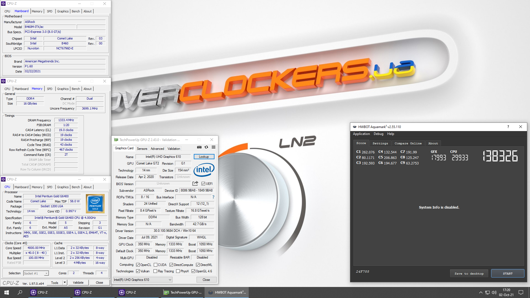Switch to Compare Online tab

click(x=408, y=143)
